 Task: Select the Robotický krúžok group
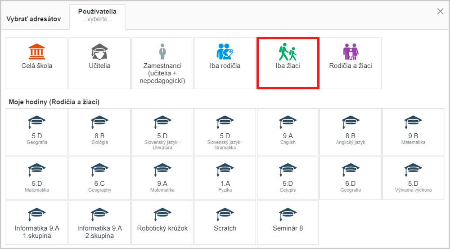[x=162, y=223]
